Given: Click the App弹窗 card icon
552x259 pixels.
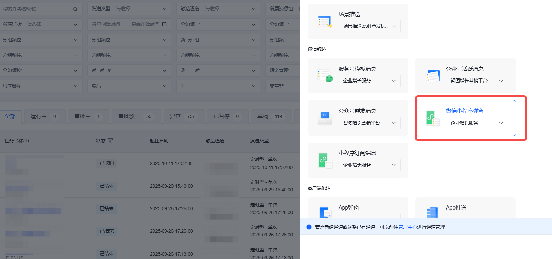Looking at the screenshot, I should [325, 212].
